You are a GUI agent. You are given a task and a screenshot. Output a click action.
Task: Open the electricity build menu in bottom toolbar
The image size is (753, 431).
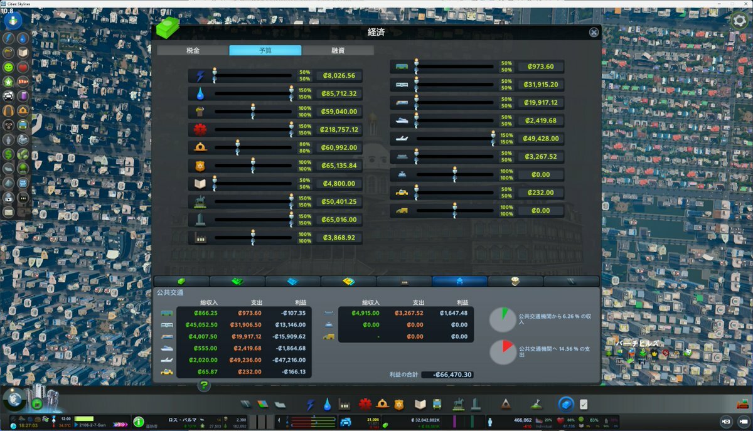click(310, 404)
